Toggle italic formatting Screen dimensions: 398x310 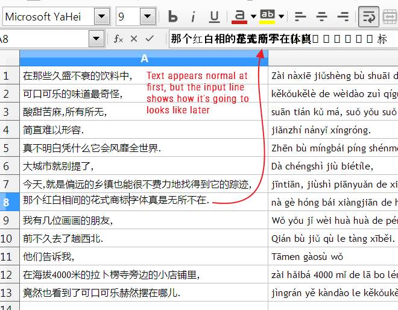[x=193, y=17]
